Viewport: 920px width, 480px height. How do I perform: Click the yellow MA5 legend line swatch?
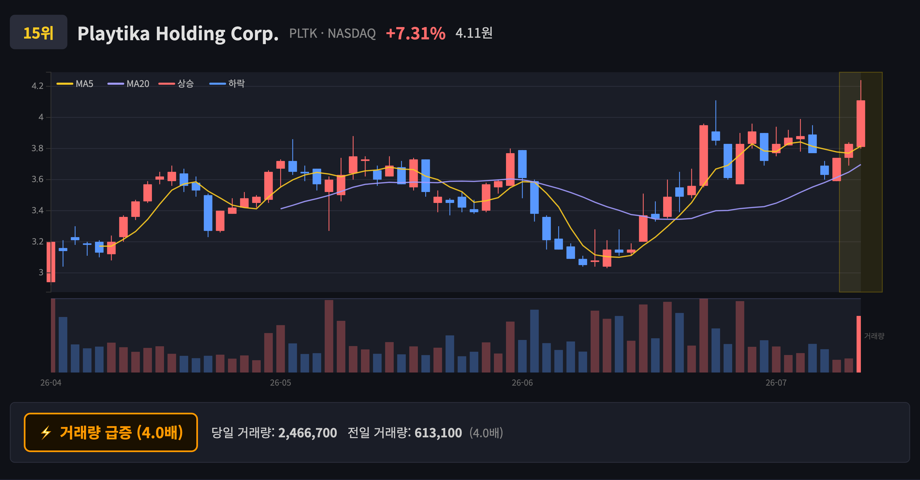point(65,84)
